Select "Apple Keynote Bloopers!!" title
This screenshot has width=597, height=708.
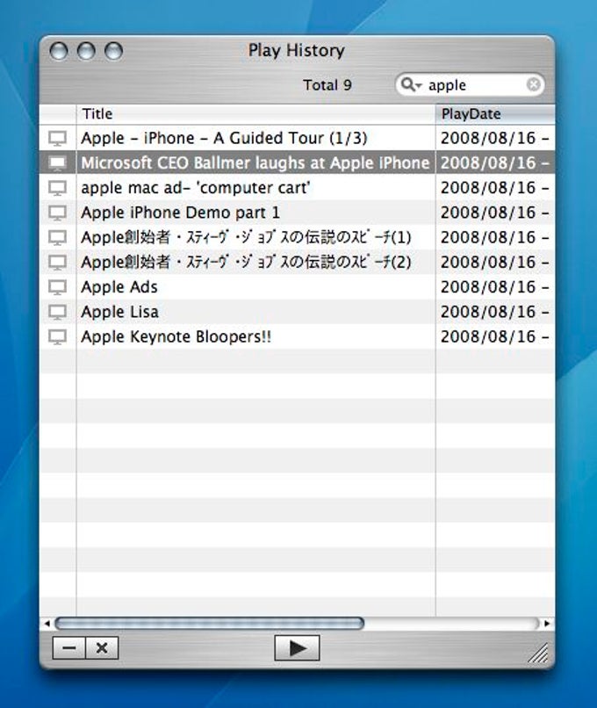point(176,336)
